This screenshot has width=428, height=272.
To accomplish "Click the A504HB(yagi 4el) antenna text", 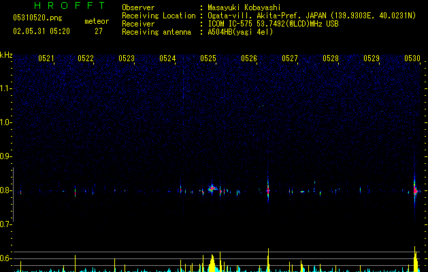I will [x=240, y=32].
